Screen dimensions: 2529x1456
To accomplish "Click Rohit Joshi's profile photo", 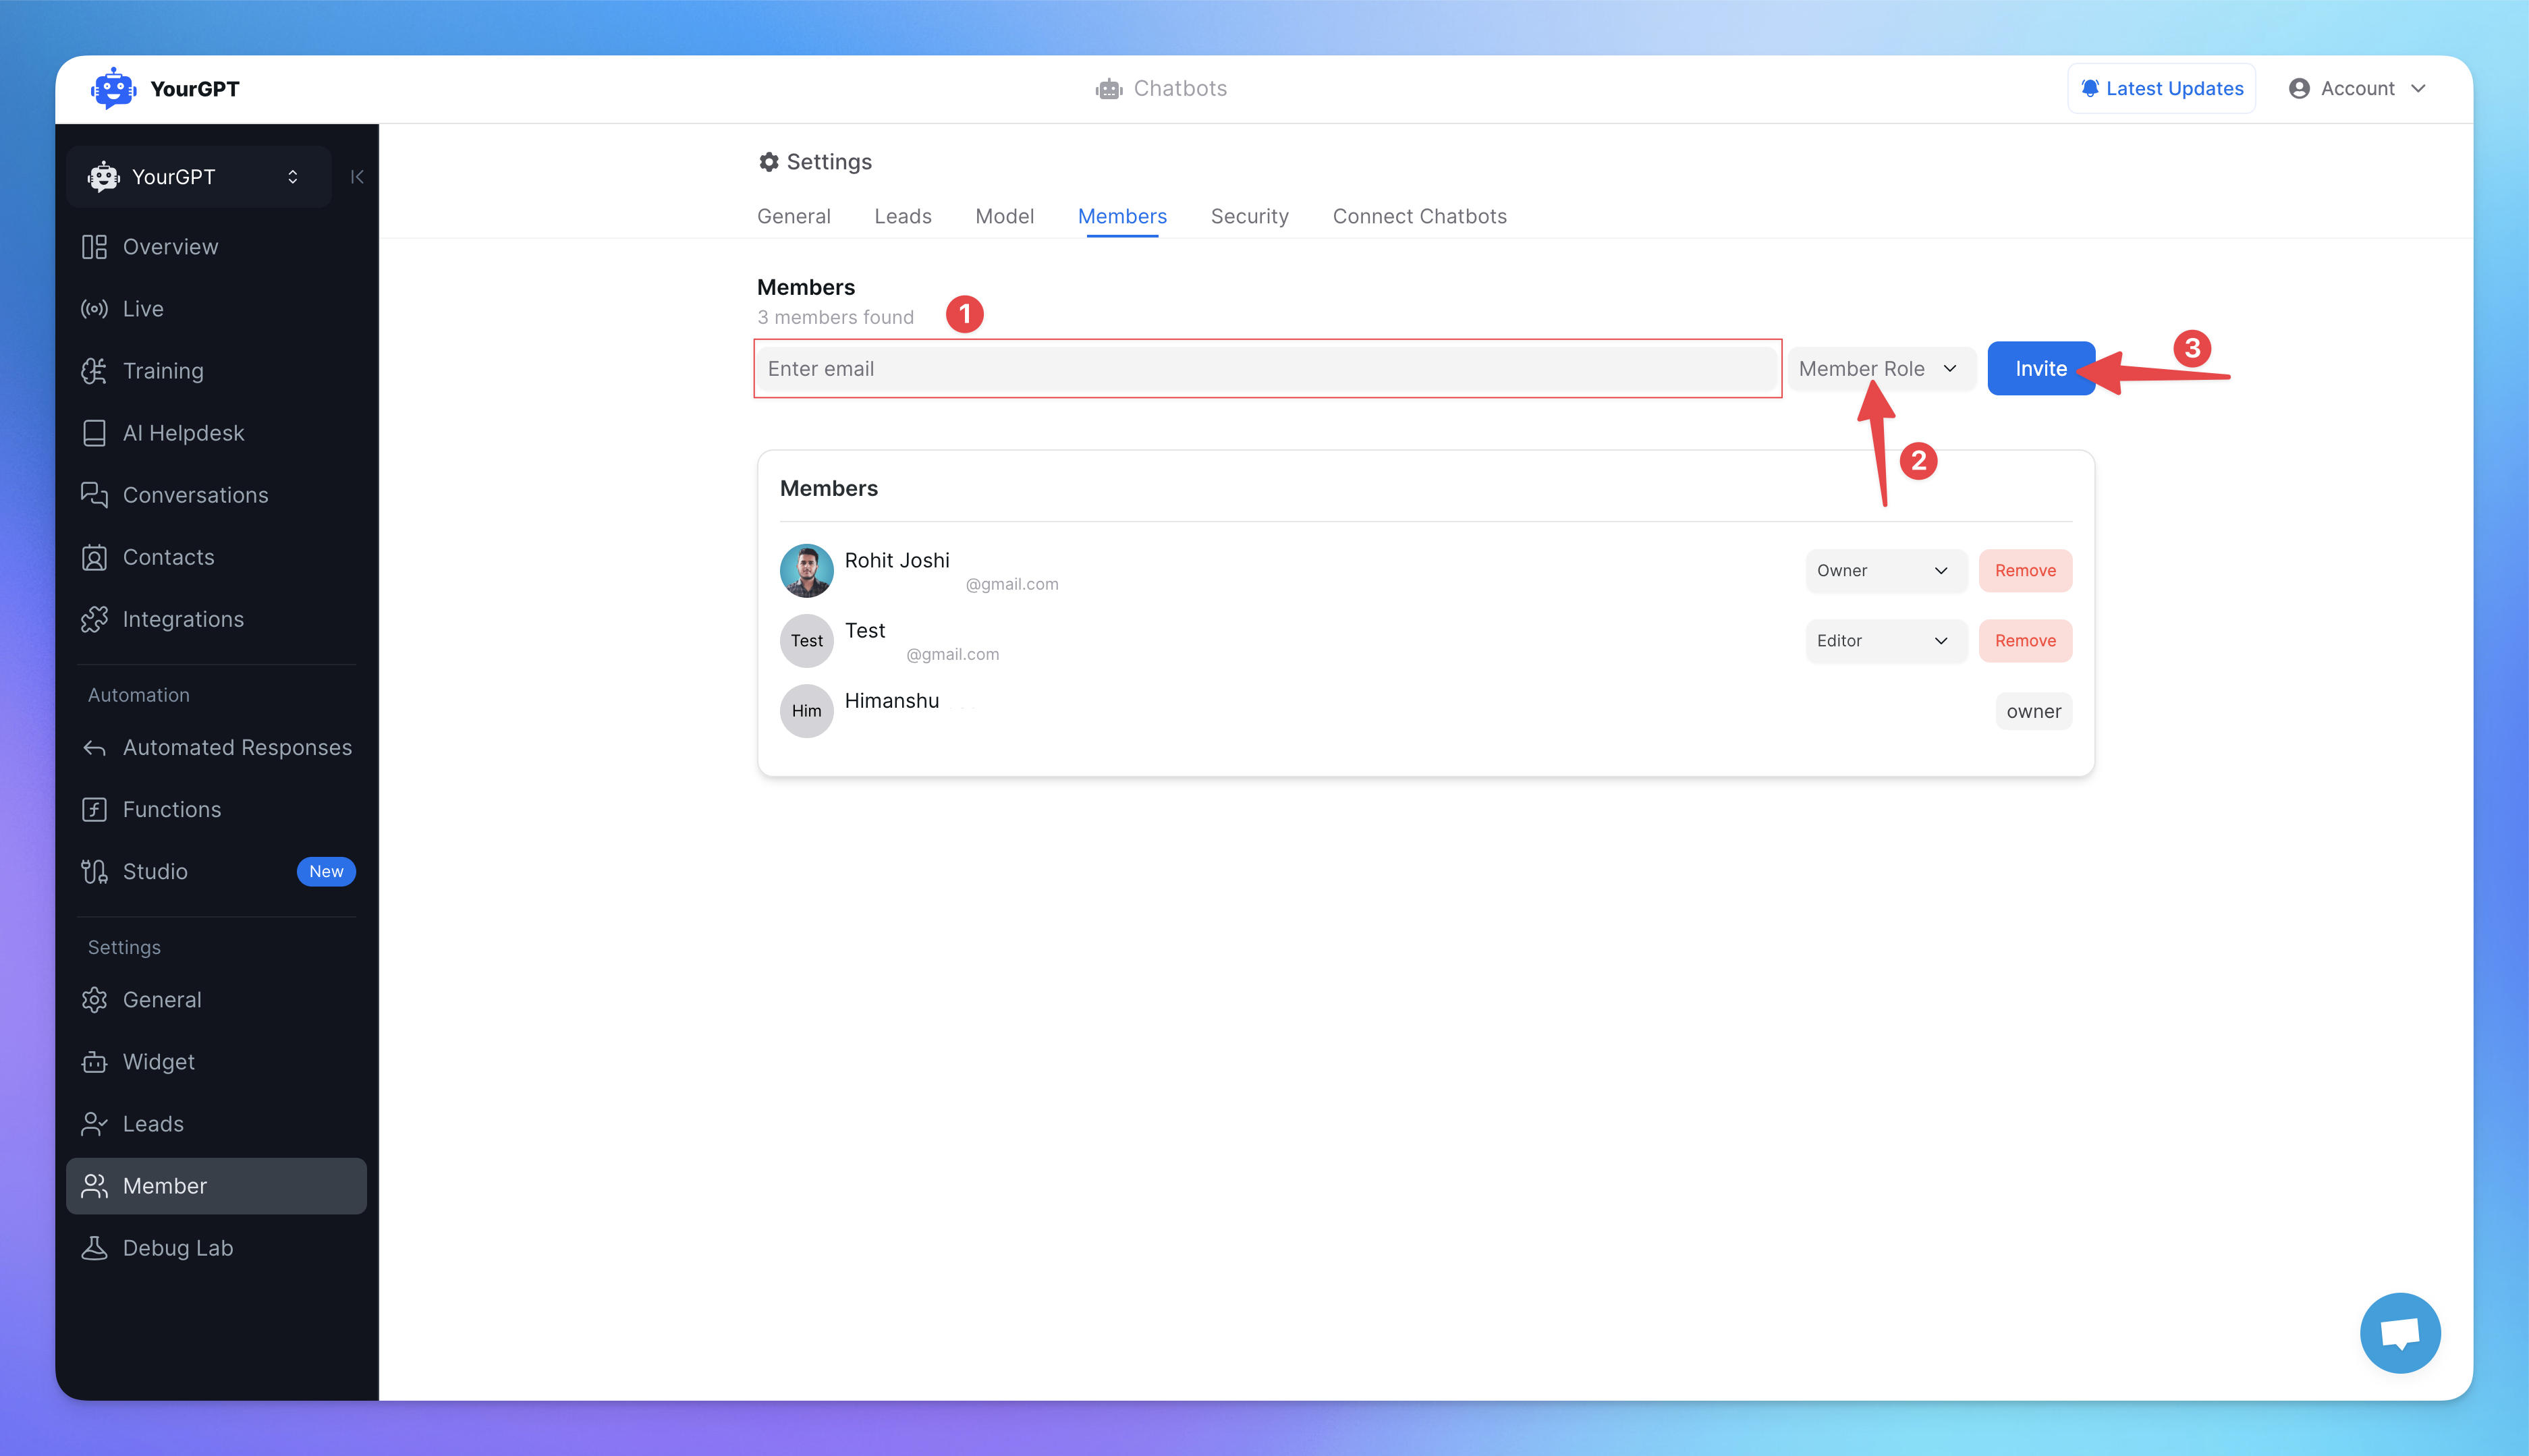I will (x=806, y=571).
